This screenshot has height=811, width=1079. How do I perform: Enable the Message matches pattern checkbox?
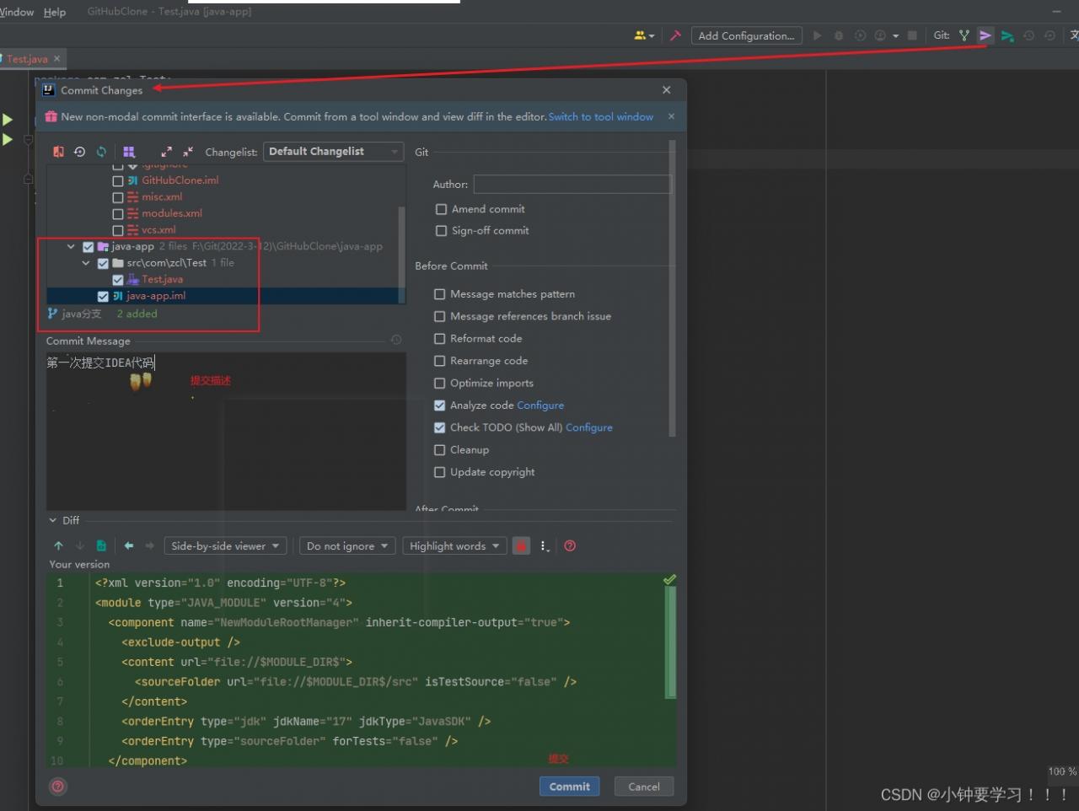(x=439, y=294)
